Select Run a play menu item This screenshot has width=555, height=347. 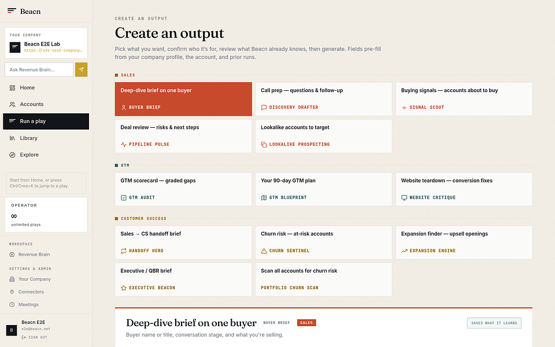(46, 121)
